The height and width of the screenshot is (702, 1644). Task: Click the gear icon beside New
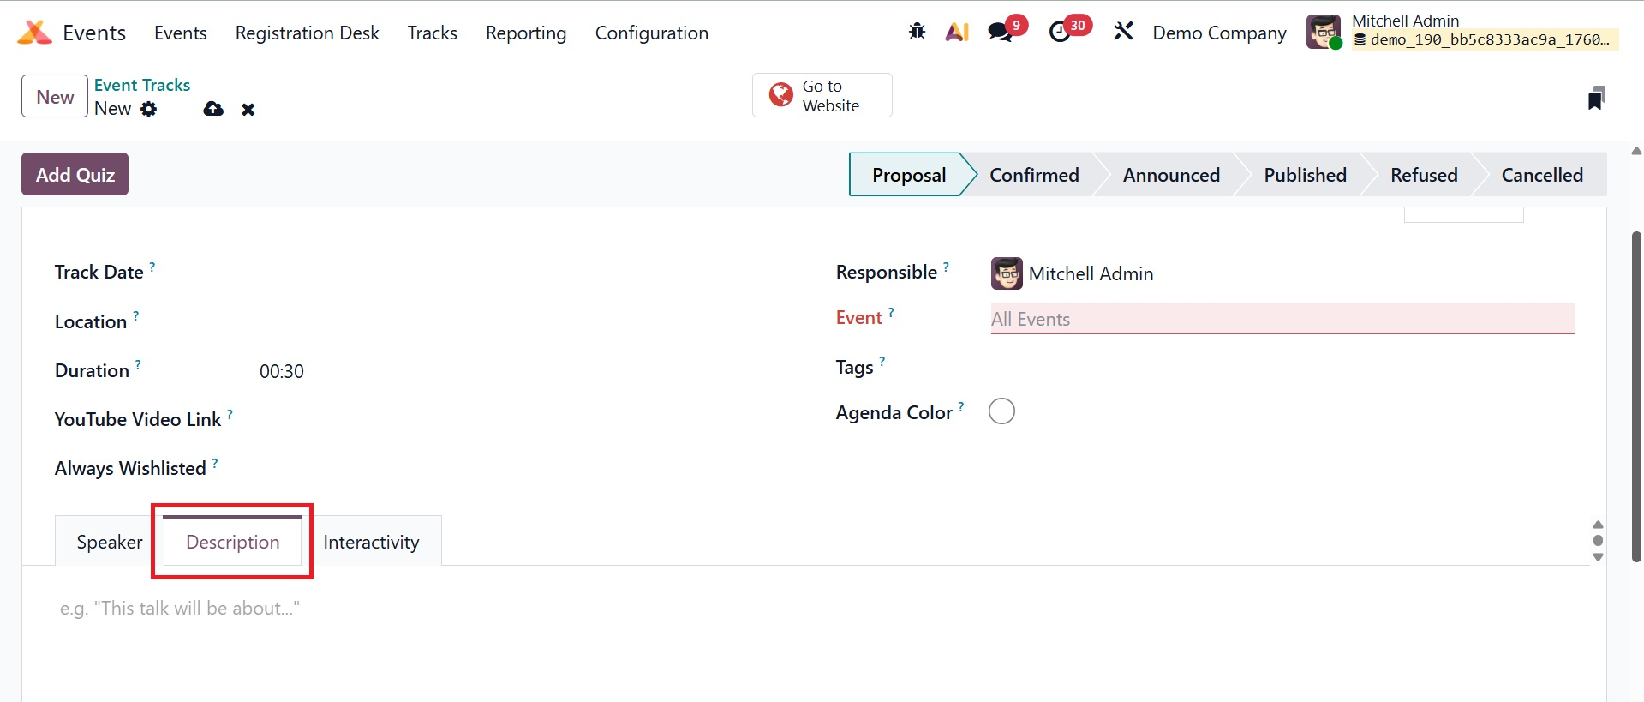[x=149, y=109]
